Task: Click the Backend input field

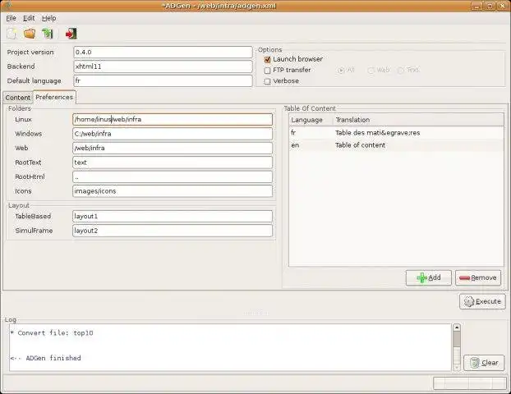Action: click(163, 66)
